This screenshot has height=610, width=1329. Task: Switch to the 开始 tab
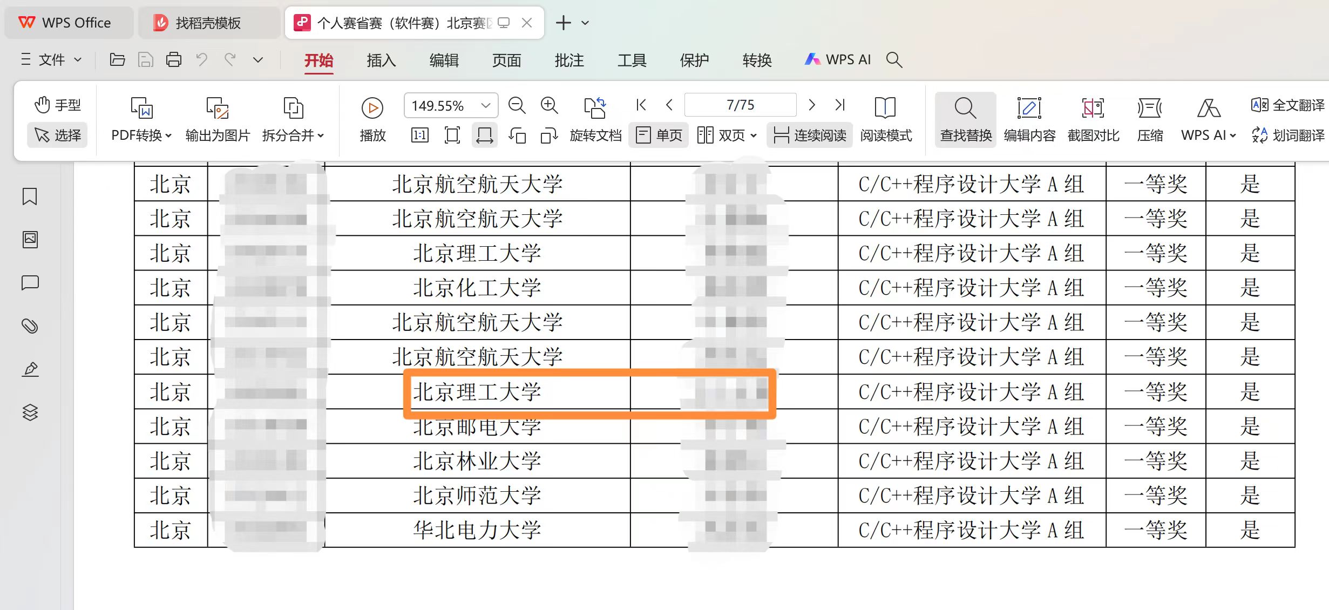point(318,60)
